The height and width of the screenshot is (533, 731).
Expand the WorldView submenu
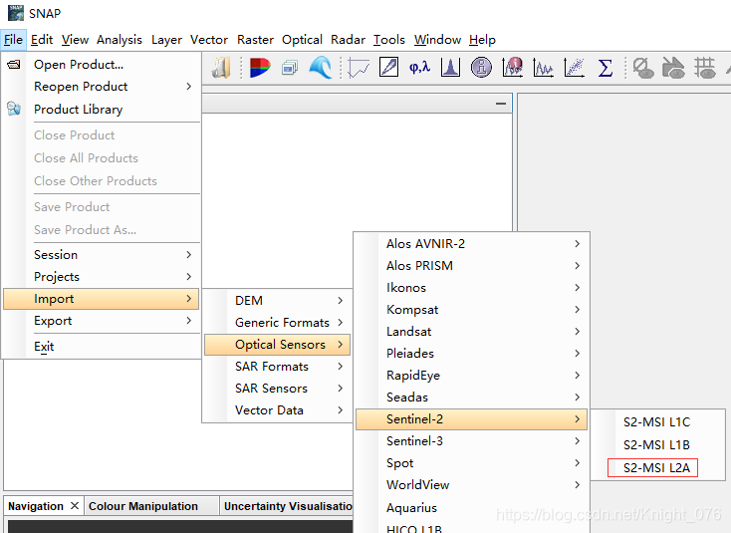(x=471, y=484)
